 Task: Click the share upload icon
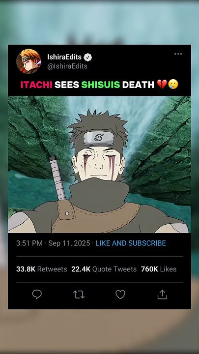click(x=162, y=295)
